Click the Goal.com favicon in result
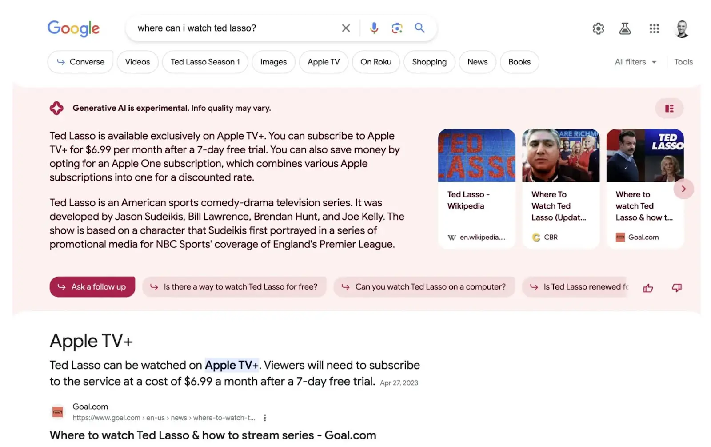 click(58, 412)
